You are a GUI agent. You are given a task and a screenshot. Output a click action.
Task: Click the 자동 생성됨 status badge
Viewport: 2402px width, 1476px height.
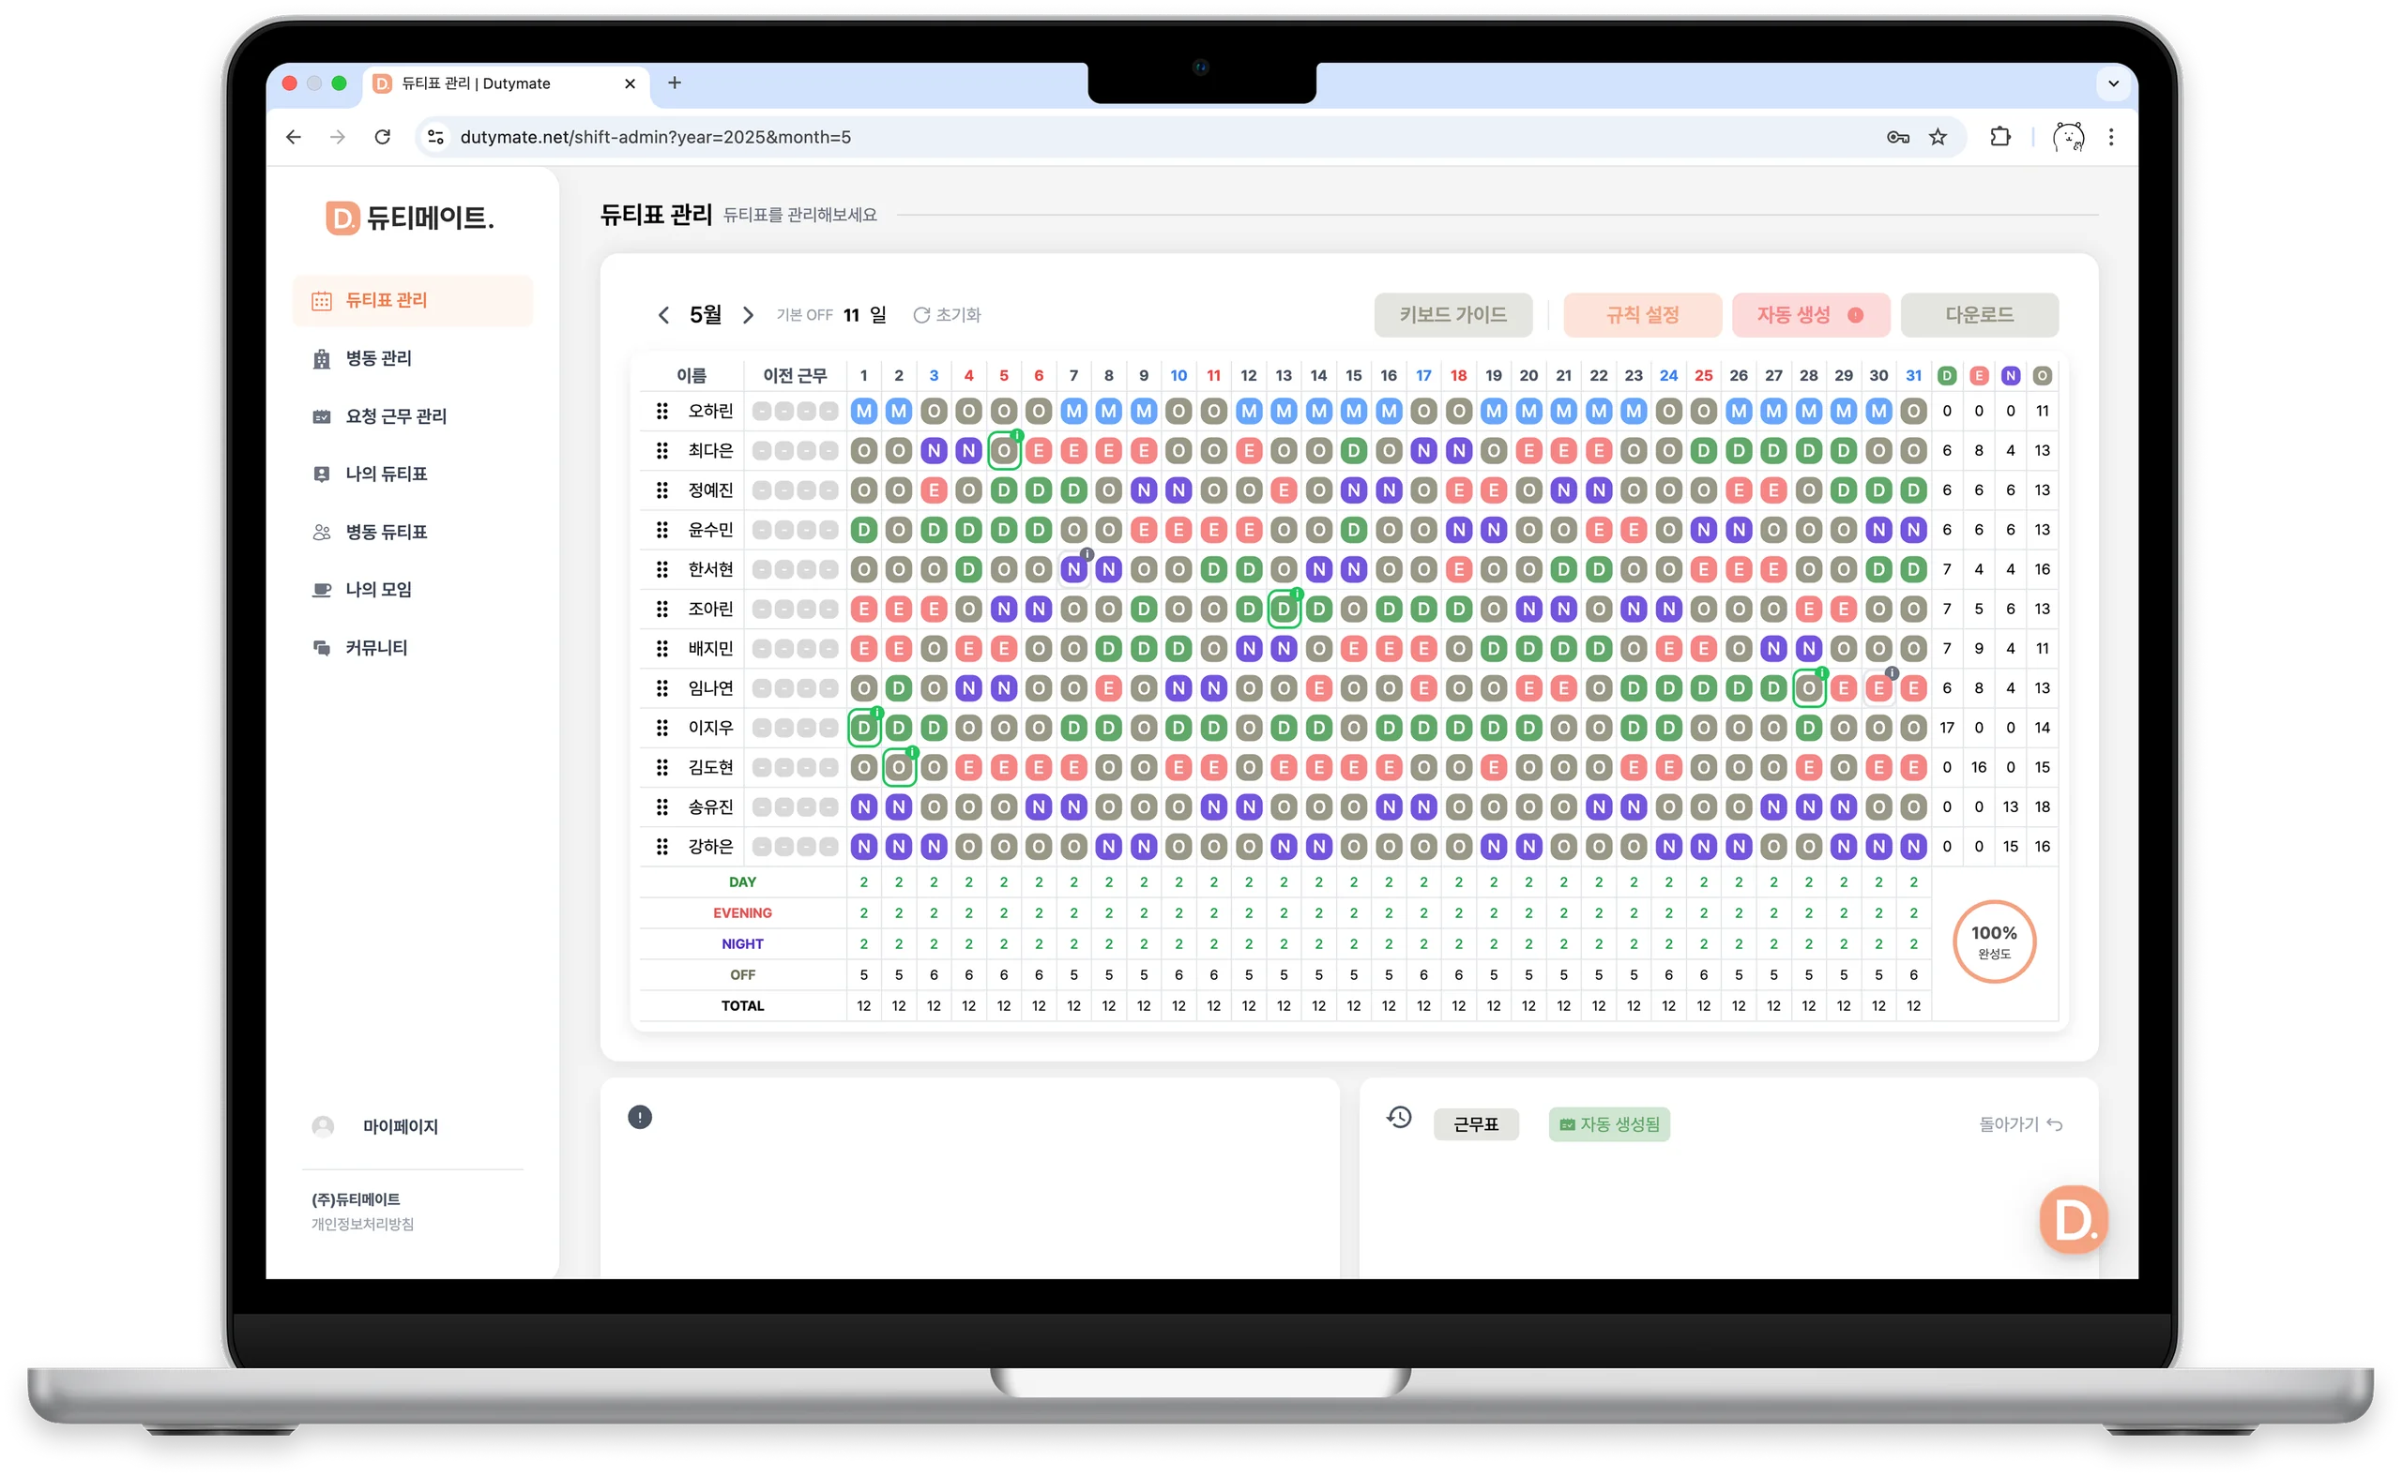1610,1124
